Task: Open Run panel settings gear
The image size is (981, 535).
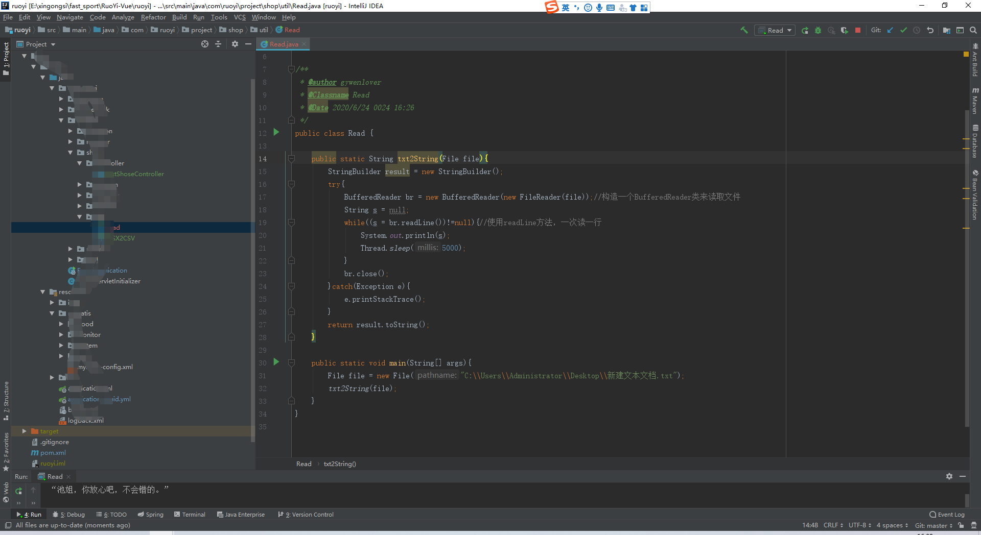Action: click(x=949, y=476)
